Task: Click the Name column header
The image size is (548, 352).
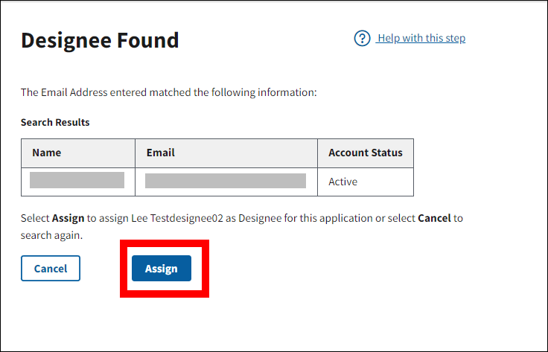Action: (x=47, y=153)
